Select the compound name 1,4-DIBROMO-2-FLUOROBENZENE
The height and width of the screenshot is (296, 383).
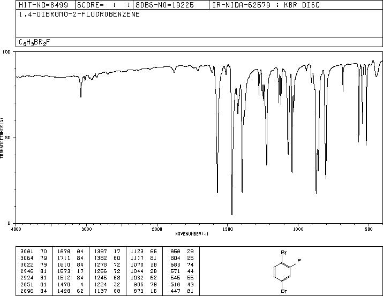point(79,14)
